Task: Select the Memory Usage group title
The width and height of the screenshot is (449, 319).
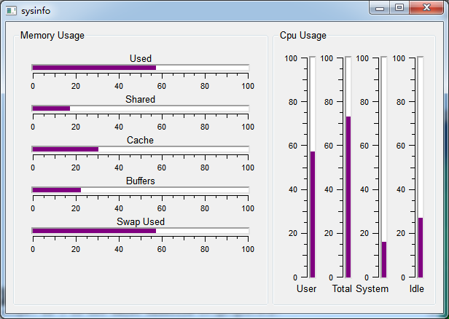Action: pyautogui.click(x=52, y=35)
